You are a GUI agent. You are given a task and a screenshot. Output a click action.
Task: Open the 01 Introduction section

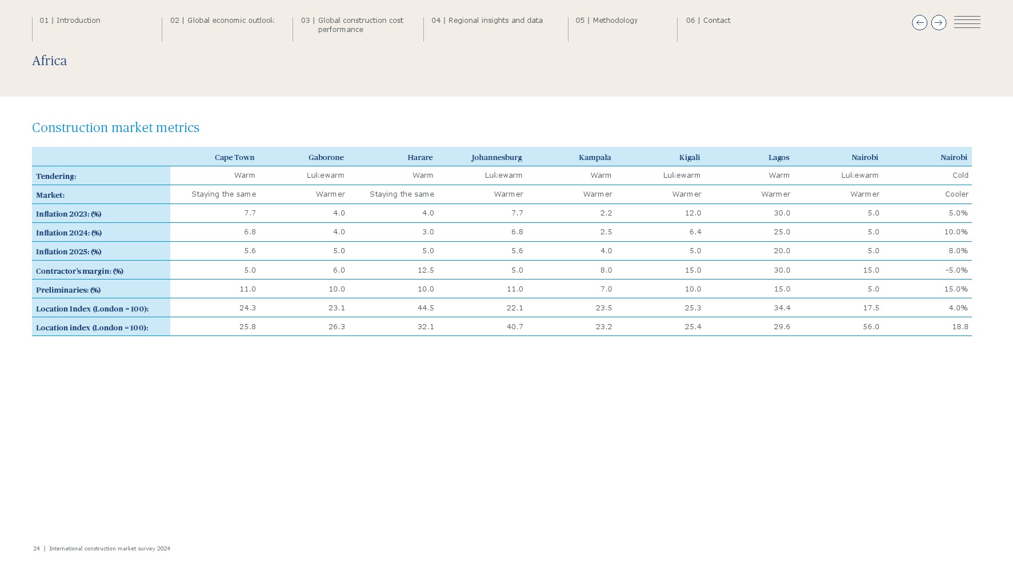[70, 21]
